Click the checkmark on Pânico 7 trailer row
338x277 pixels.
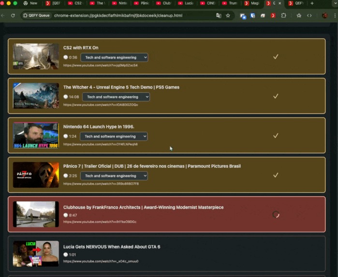(276, 175)
